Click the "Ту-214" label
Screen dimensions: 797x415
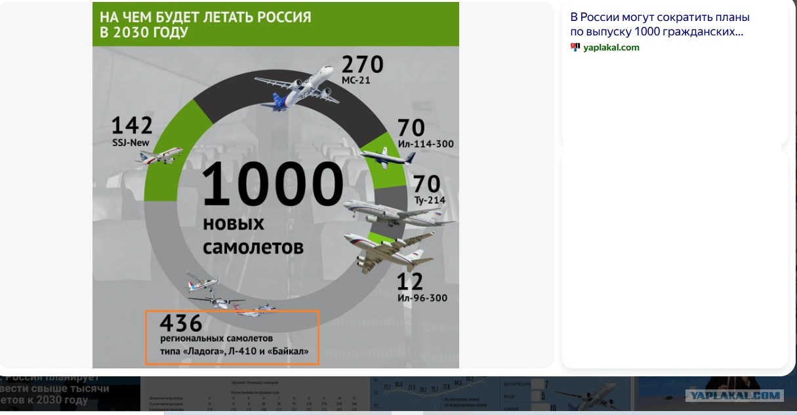click(430, 200)
